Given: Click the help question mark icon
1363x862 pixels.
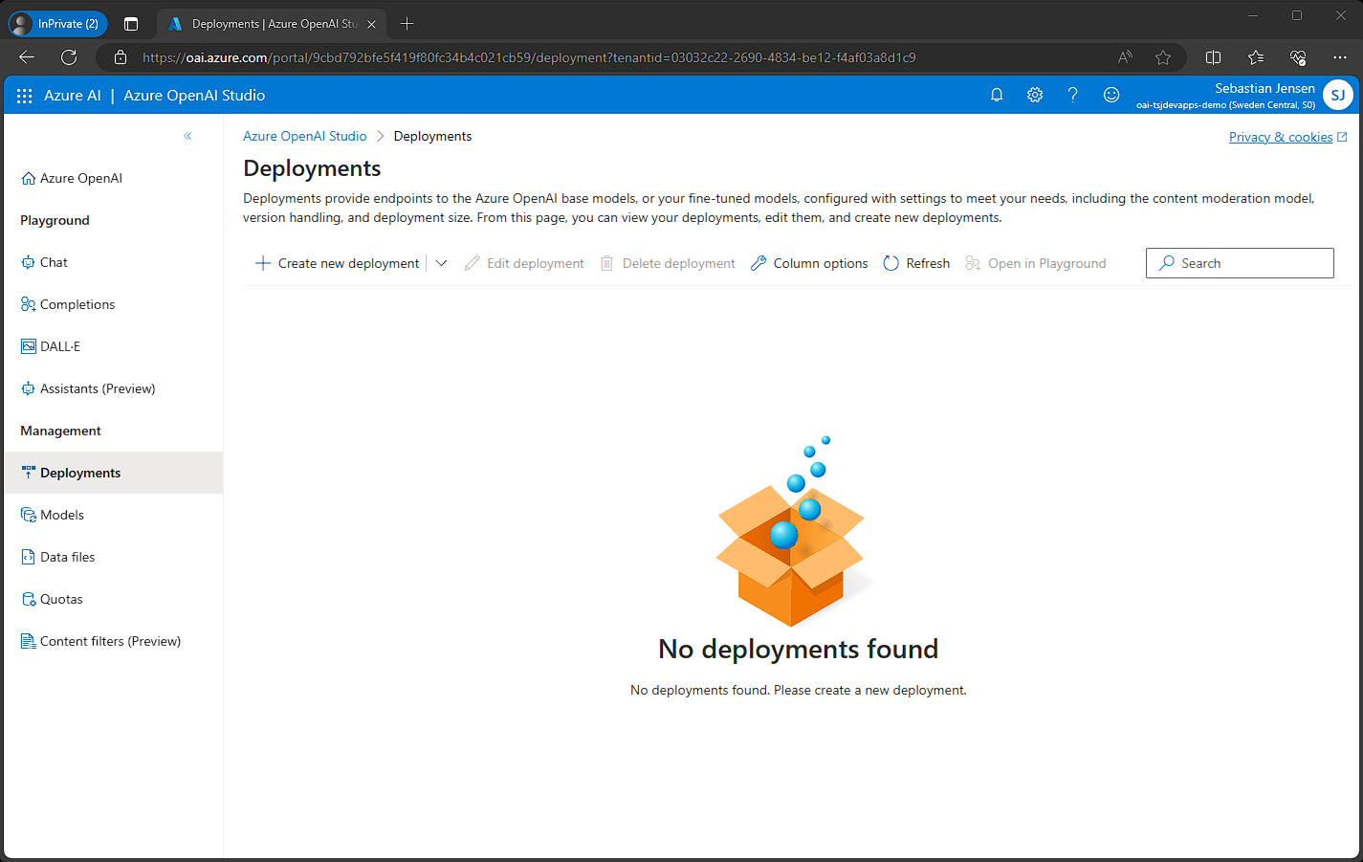Looking at the screenshot, I should [1073, 95].
